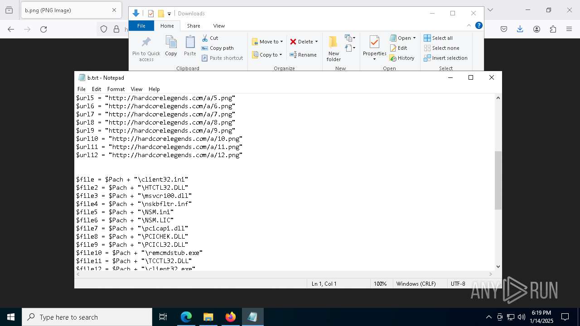This screenshot has height=326, width=580.
Task: Open Firefox extensions puzzle icon
Action: point(553,29)
